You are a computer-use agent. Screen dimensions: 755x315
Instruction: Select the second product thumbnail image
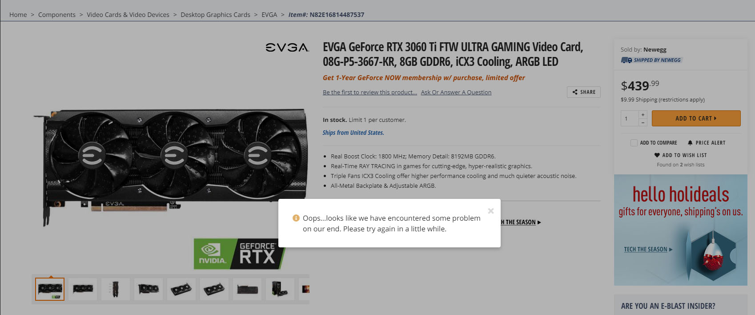pos(83,289)
